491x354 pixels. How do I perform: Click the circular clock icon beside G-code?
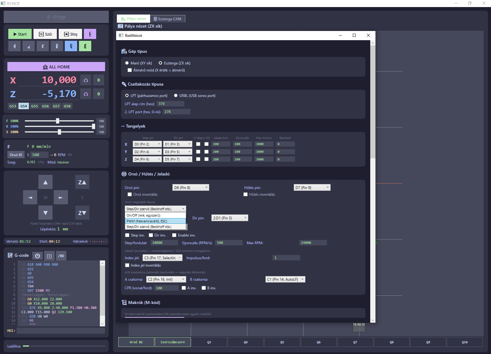[x=37, y=256]
